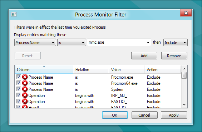Click the dialog resize grip corner
This screenshot has width=202, height=132.
189,121
